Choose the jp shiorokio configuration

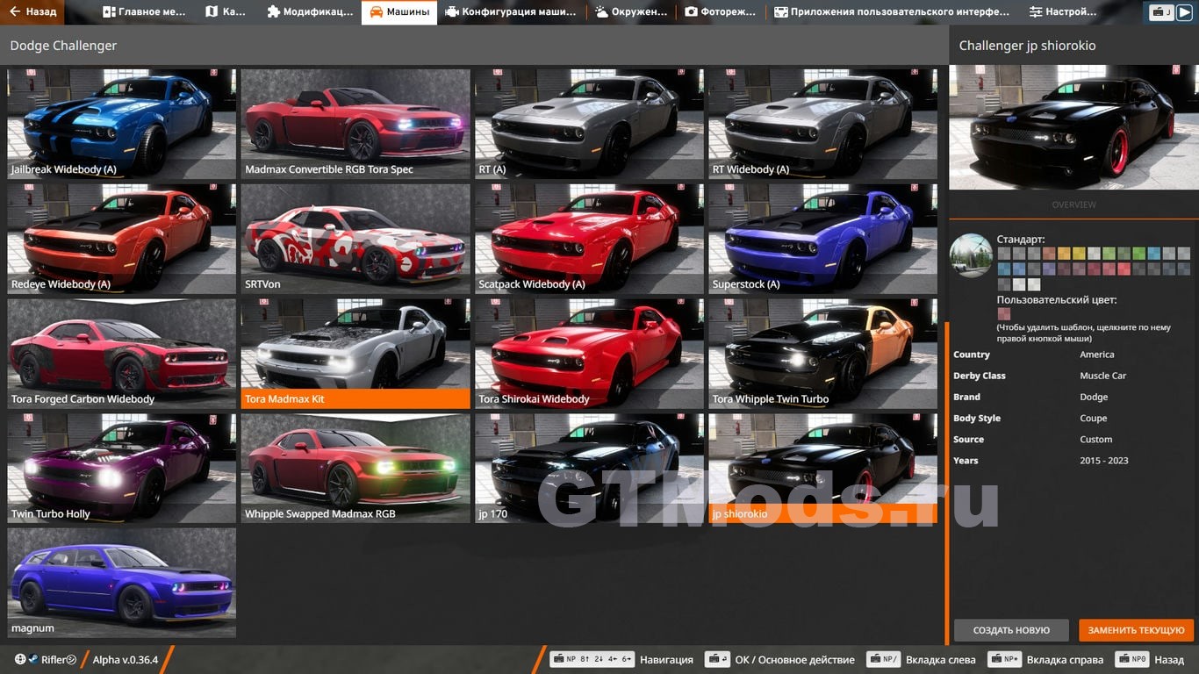coord(822,469)
